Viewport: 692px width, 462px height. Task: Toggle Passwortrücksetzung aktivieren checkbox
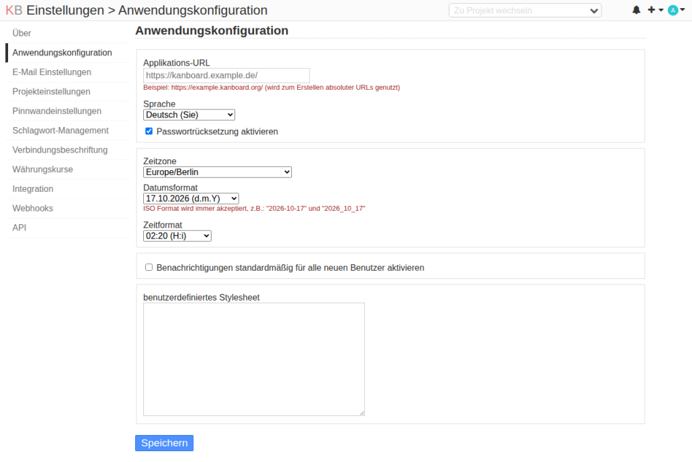pyautogui.click(x=149, y=131)
